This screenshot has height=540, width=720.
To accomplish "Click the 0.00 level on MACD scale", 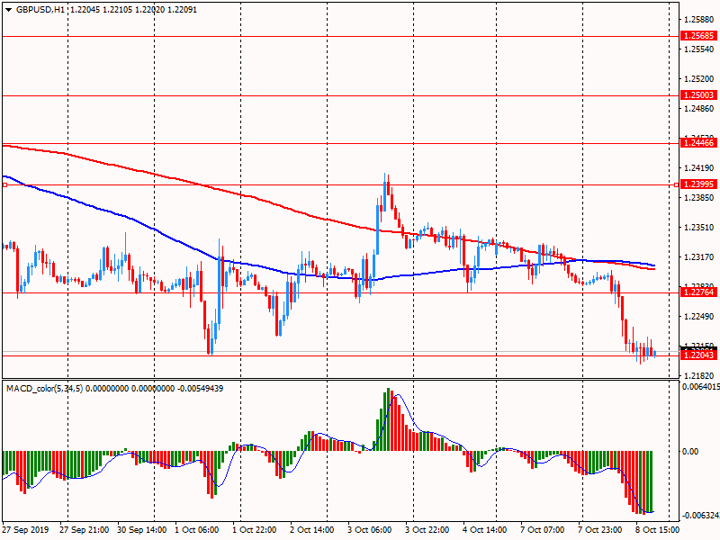I will (x=691, y=451).
